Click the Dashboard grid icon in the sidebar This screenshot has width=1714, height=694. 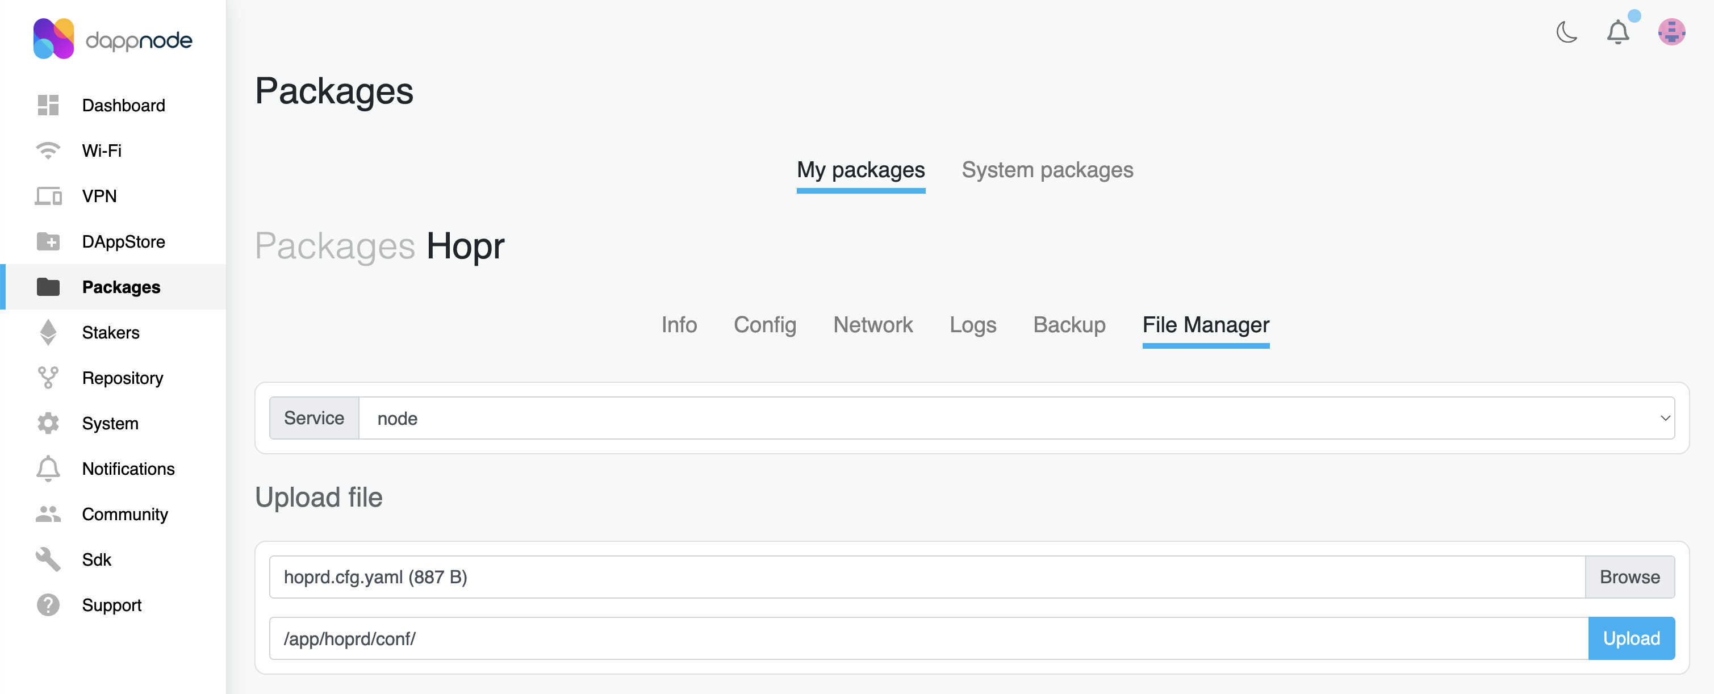pos(48,105)
